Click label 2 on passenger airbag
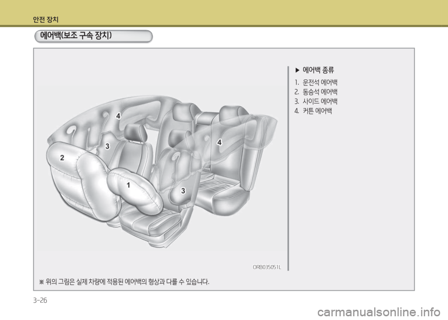 tap(62, 157)
